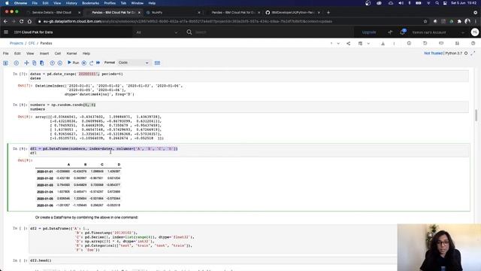The image size is (481, 271).
Task: Open the versions history icon
Action: (425, 44)
